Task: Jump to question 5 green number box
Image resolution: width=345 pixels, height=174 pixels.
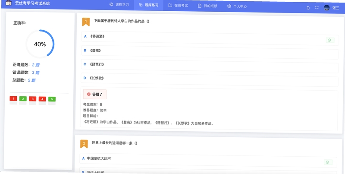Action: click(x=52, y=99)
